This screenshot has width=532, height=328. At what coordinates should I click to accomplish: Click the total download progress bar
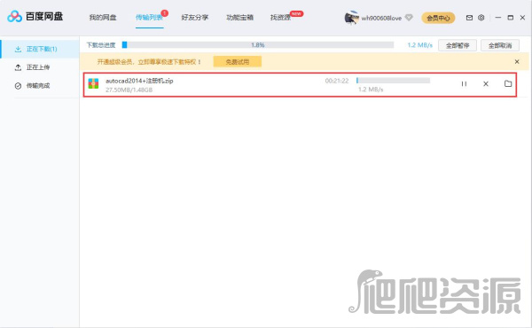tap(258, 45)
